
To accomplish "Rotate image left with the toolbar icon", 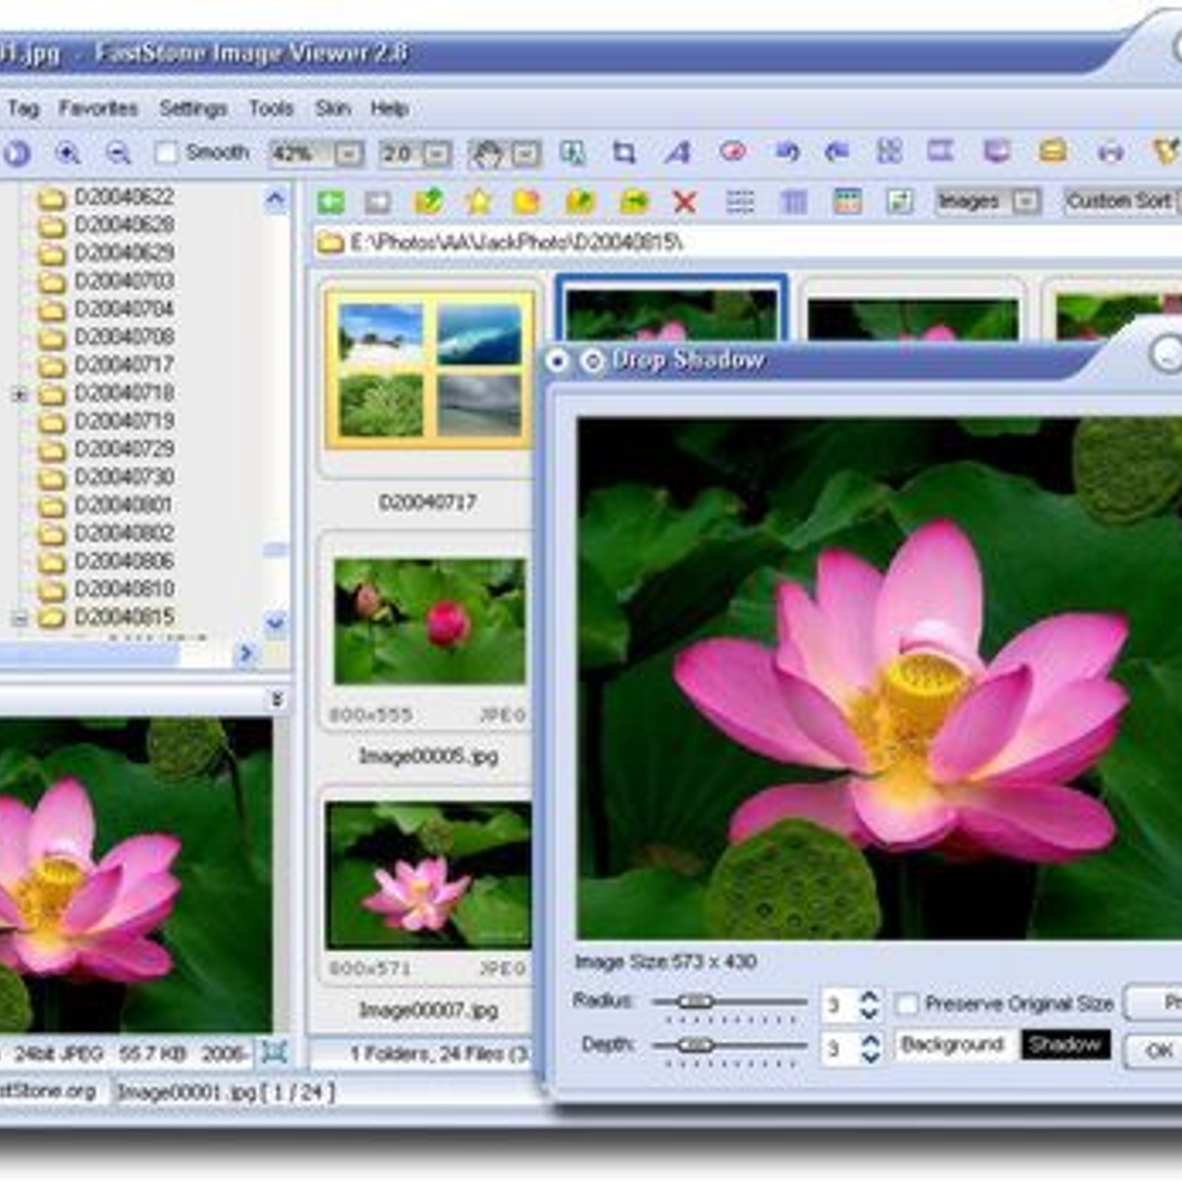I will coord(786,152).
